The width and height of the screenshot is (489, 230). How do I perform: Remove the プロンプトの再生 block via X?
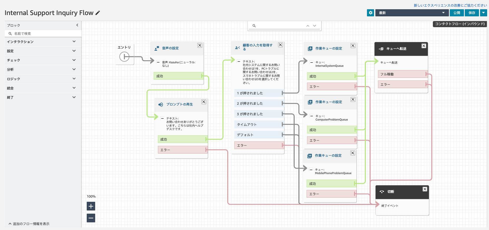point(204,102)
